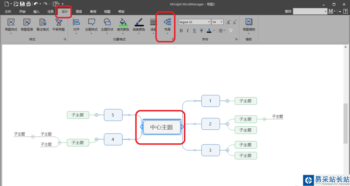The image size is (350, 186).
Task: Open text alignment dropdown
Action: pos(222,30)
